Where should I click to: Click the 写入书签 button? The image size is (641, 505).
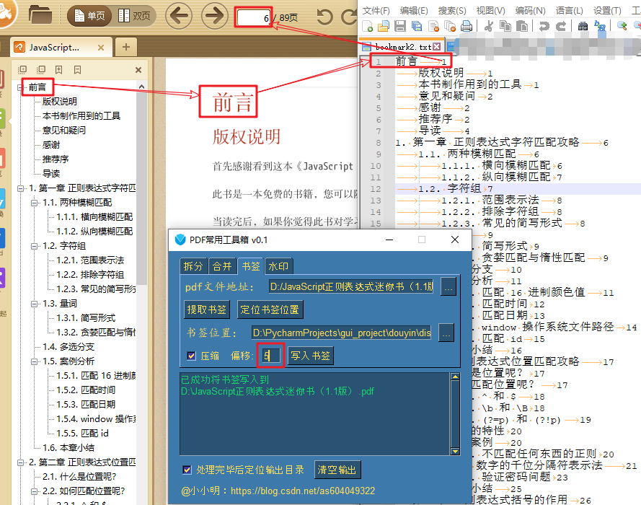(x=311, y=356)
